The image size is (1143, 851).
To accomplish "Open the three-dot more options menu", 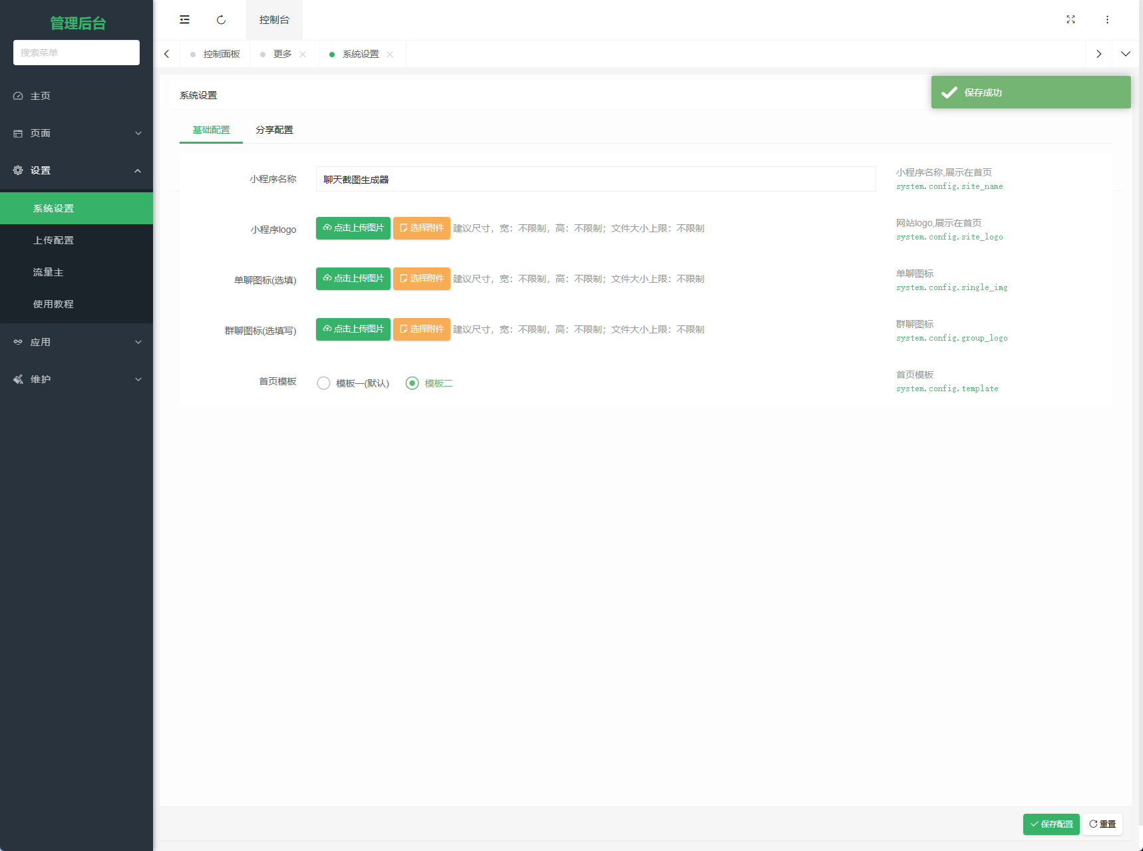I will (x=1107, y=20).
